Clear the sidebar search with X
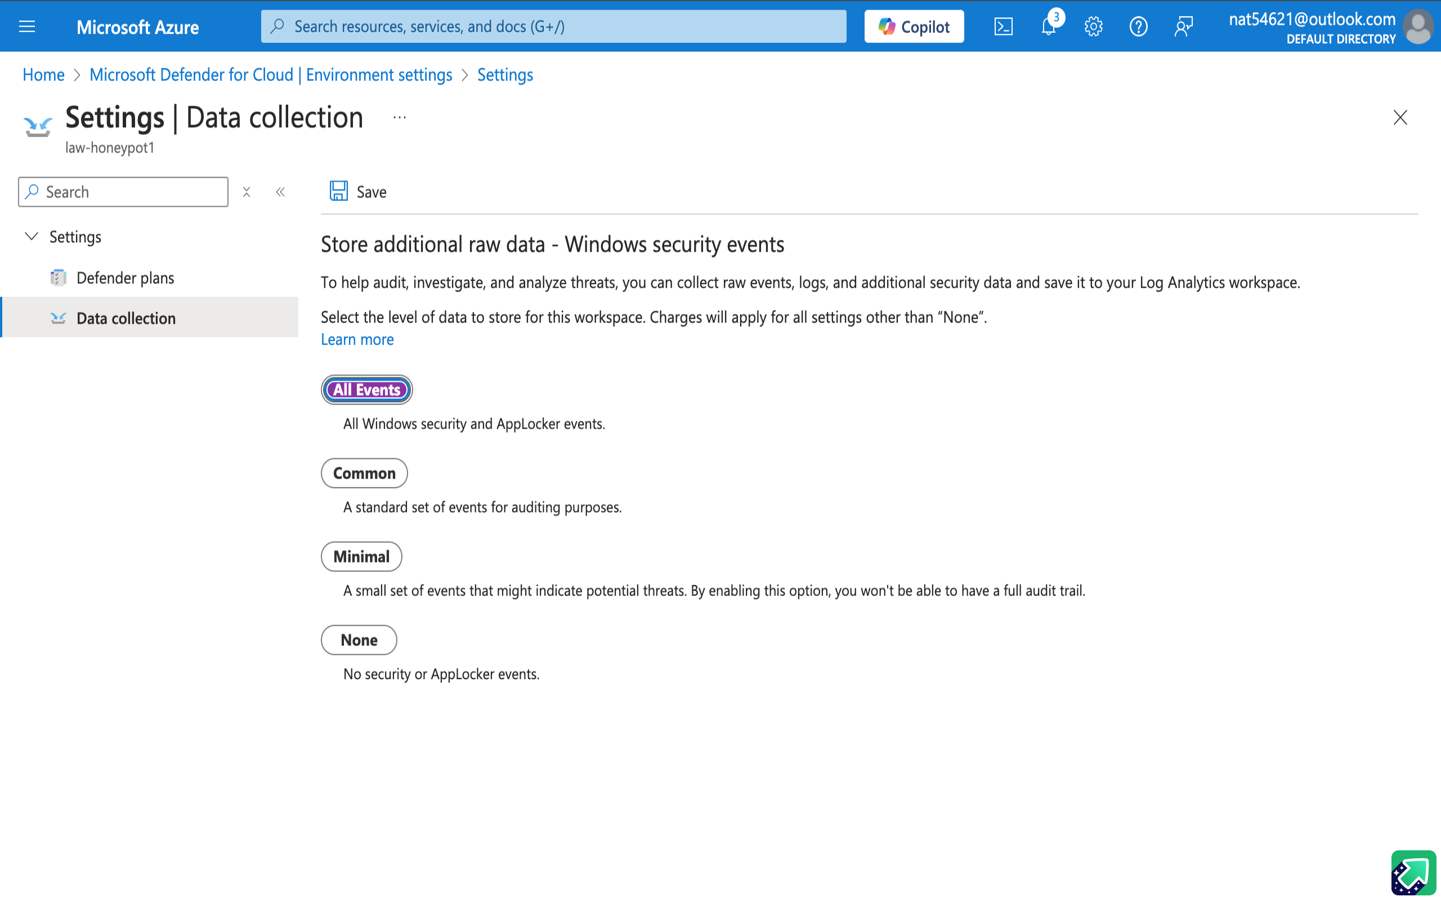 click(x=247, y=192)
